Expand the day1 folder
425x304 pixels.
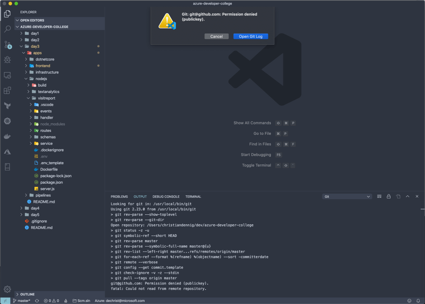(x=35, y=33)
